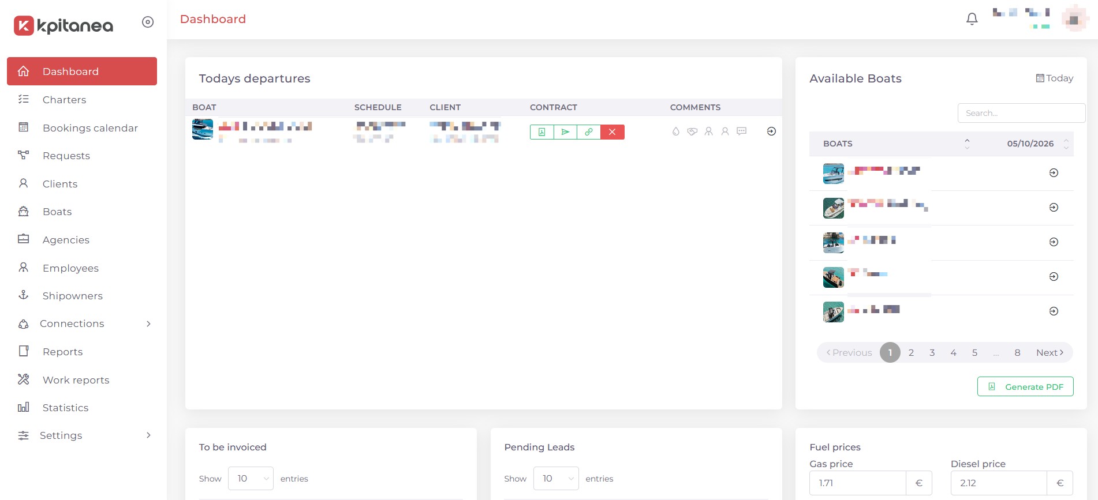Jump to page 8 of Available Boats
Image resolution: width=1098 pixels, height=500 pixels.
tap(1017, 352)
